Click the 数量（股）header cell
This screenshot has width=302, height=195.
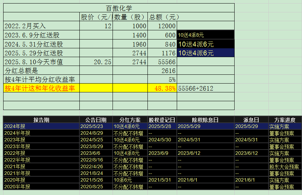(130, 17)
